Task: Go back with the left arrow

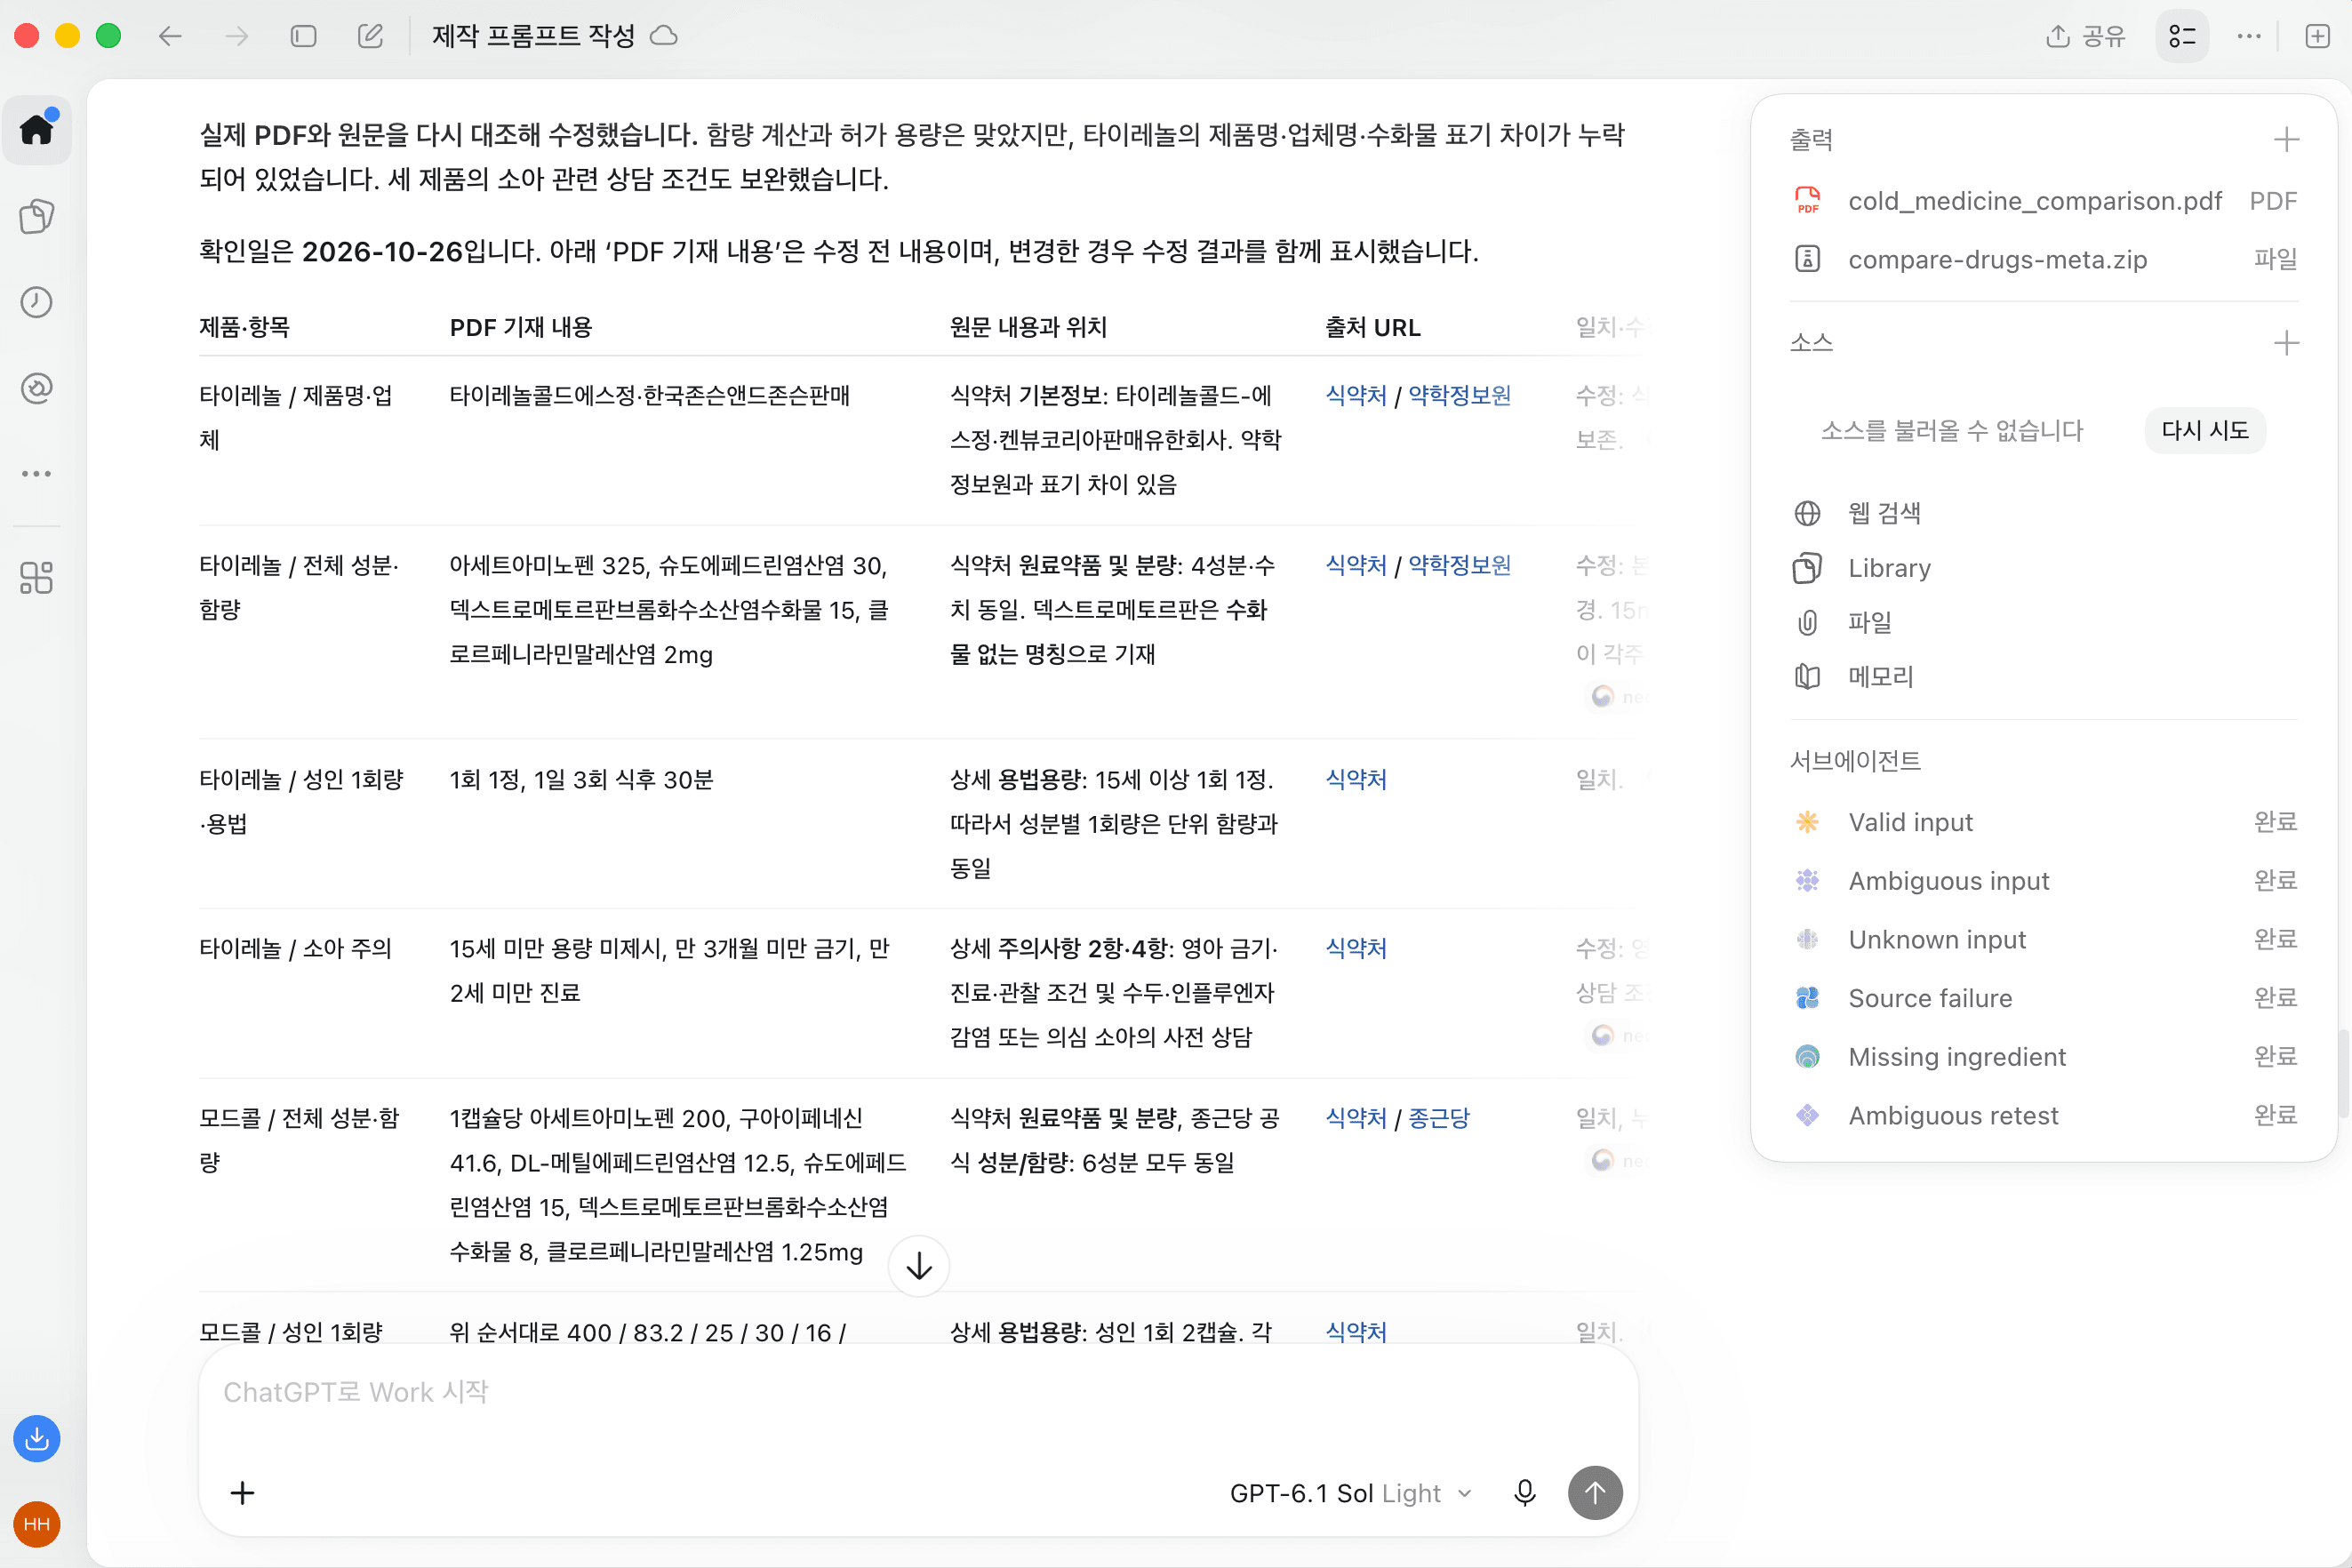Action: [170, 37]
